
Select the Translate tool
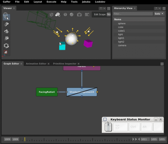(6, 24)
